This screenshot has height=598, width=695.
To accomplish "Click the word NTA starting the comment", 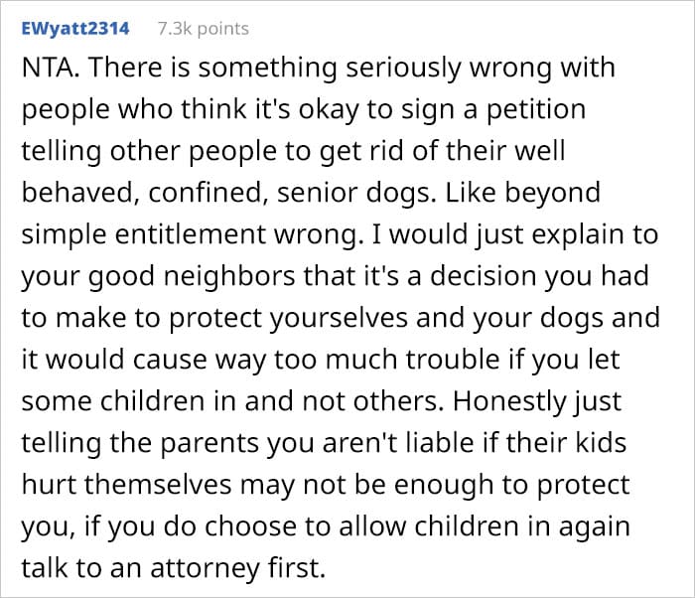I will point(50,68).
